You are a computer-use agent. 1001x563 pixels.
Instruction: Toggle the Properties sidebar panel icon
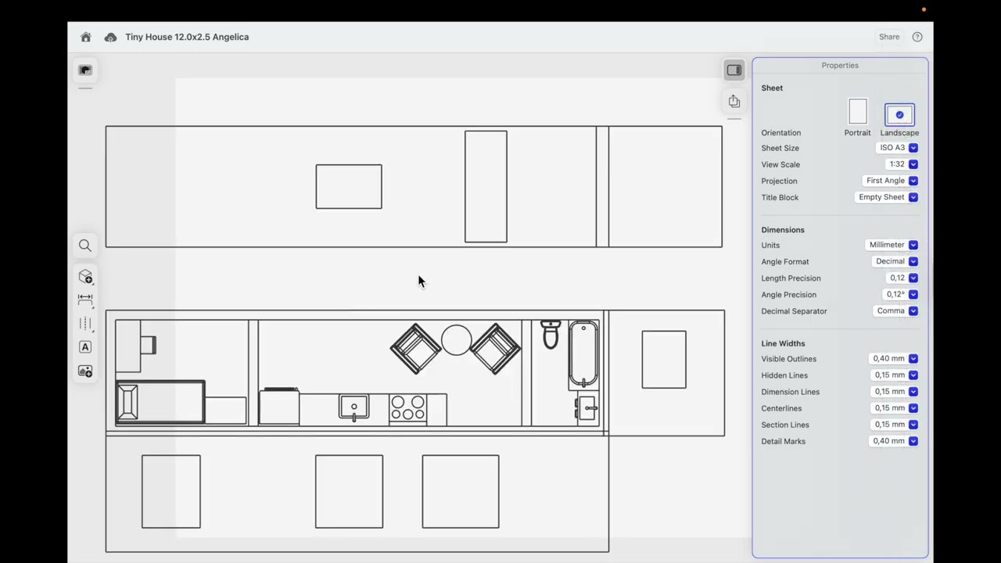tap(734, 70)
